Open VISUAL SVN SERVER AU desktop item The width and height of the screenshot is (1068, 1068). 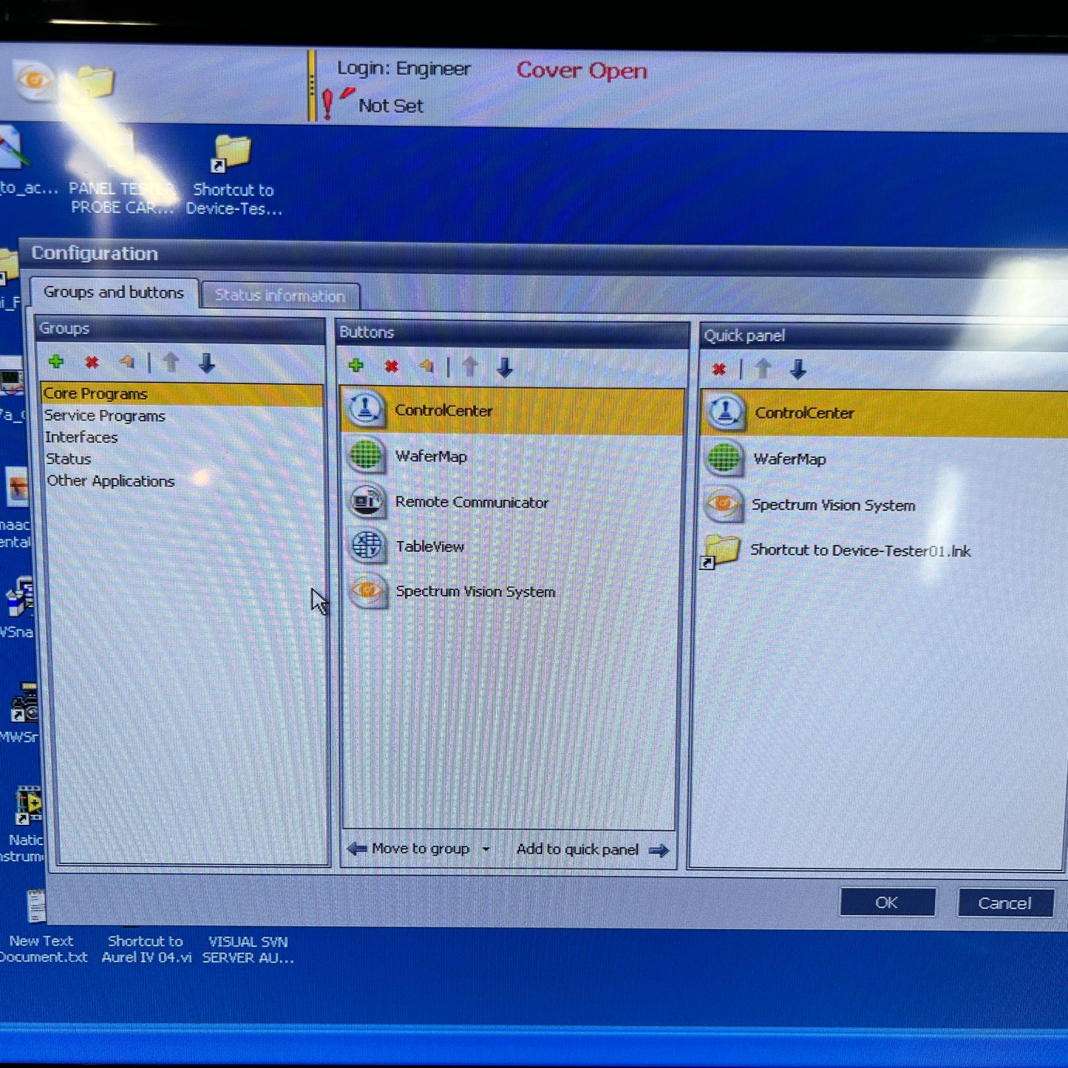click(248, 949)
